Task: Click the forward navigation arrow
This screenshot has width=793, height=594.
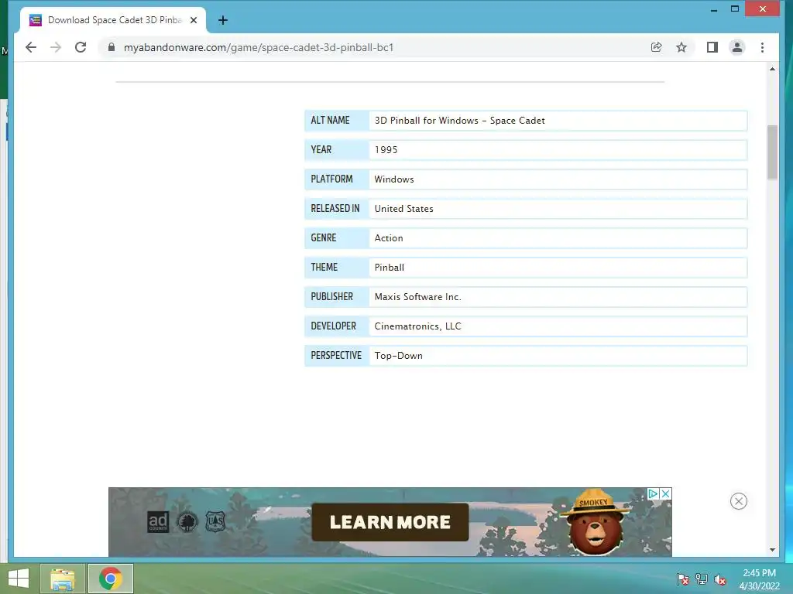Action: (56, 47)
